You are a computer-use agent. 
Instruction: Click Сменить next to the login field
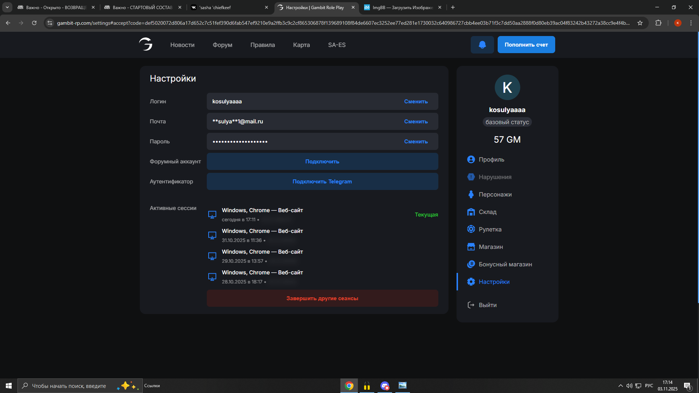click(416, 102)
